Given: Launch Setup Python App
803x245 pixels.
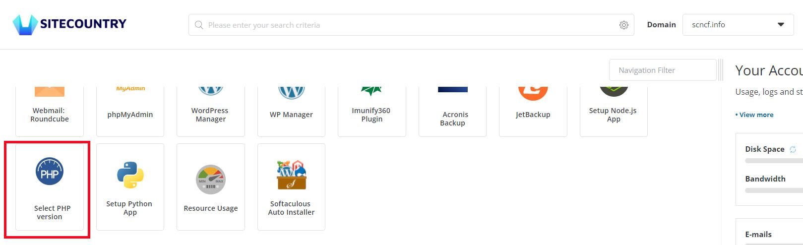Looking at the screenshot, I should click(130, 187).
